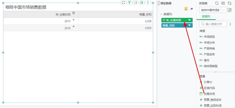Click the 2016 cell in table
Screen dimensions: 235x108
(41, 28)
